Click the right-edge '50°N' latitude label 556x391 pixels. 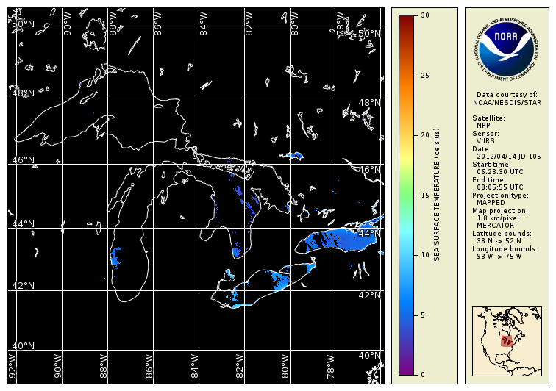click(x=369, y=34)
